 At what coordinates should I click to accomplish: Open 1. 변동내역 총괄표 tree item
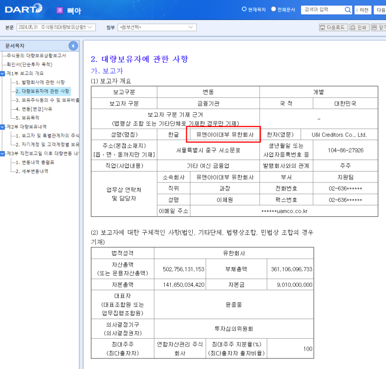coord(35,162)
